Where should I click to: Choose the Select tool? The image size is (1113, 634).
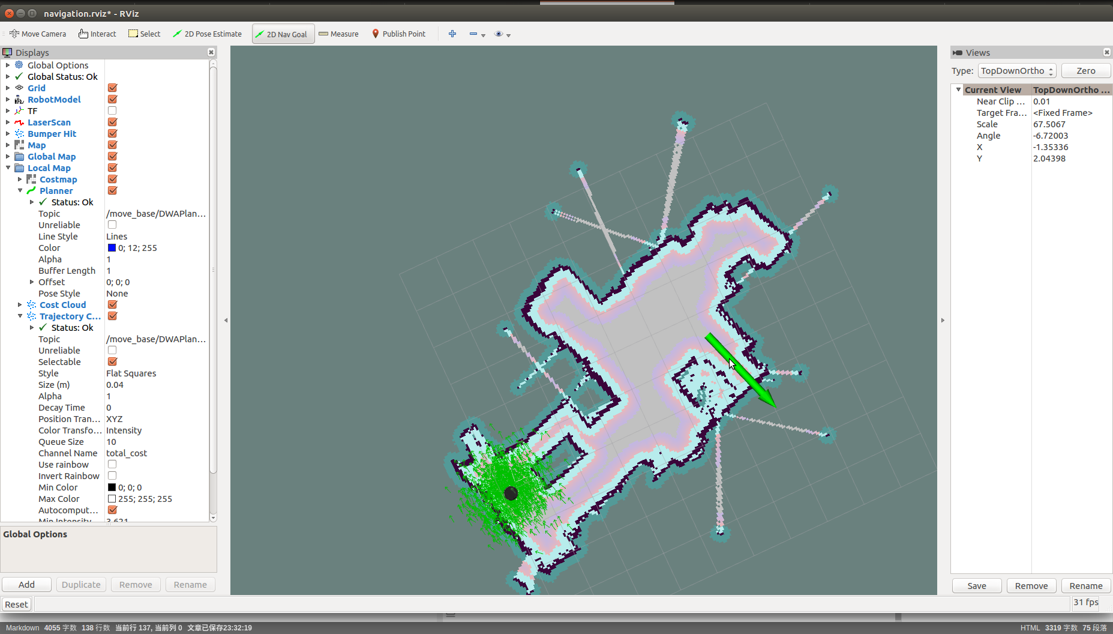[x=144, y=34]
